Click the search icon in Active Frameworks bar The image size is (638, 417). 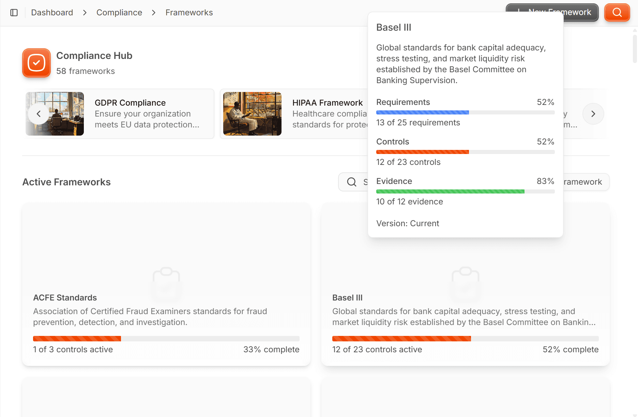click(351, 182)
